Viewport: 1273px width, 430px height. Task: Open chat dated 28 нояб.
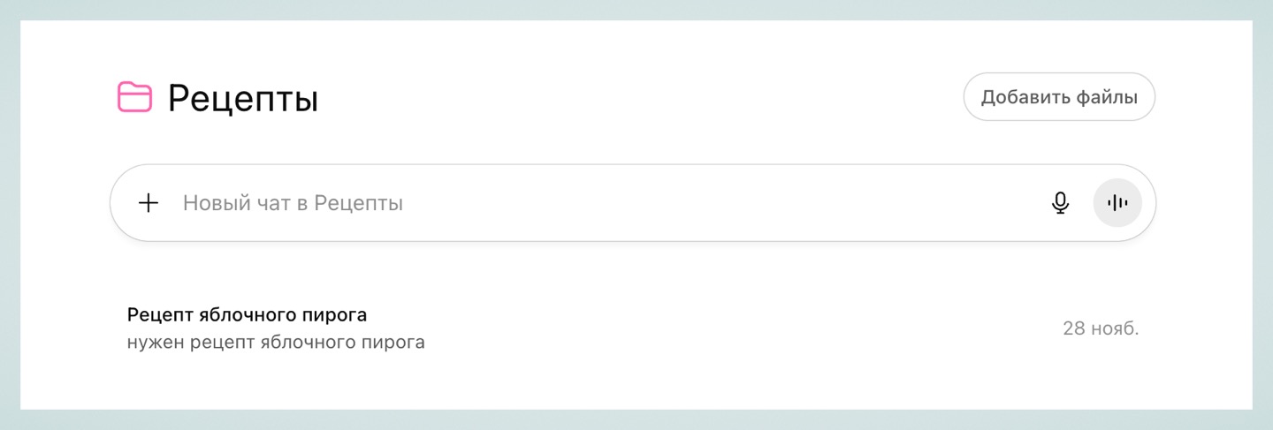pyautogui.click(x=619, y=328)
